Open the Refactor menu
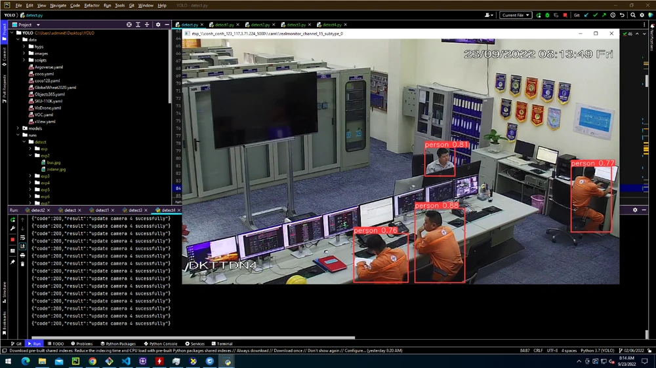The width and height of the screenshot is (656, 368). click(92, 5)
